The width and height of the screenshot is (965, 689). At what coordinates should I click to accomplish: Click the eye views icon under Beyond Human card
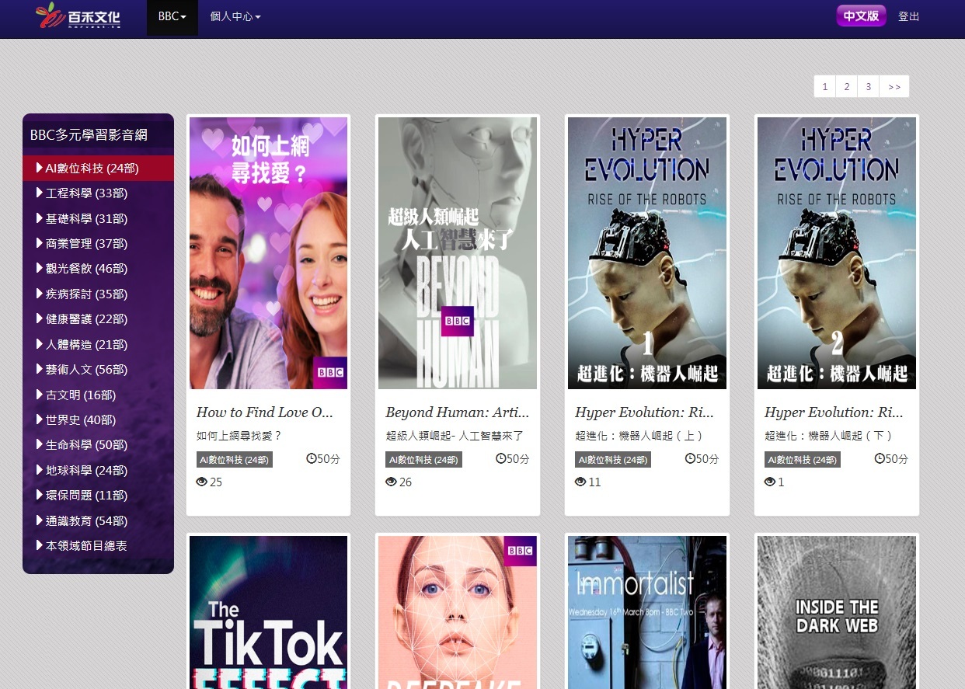tap(391, 482)
